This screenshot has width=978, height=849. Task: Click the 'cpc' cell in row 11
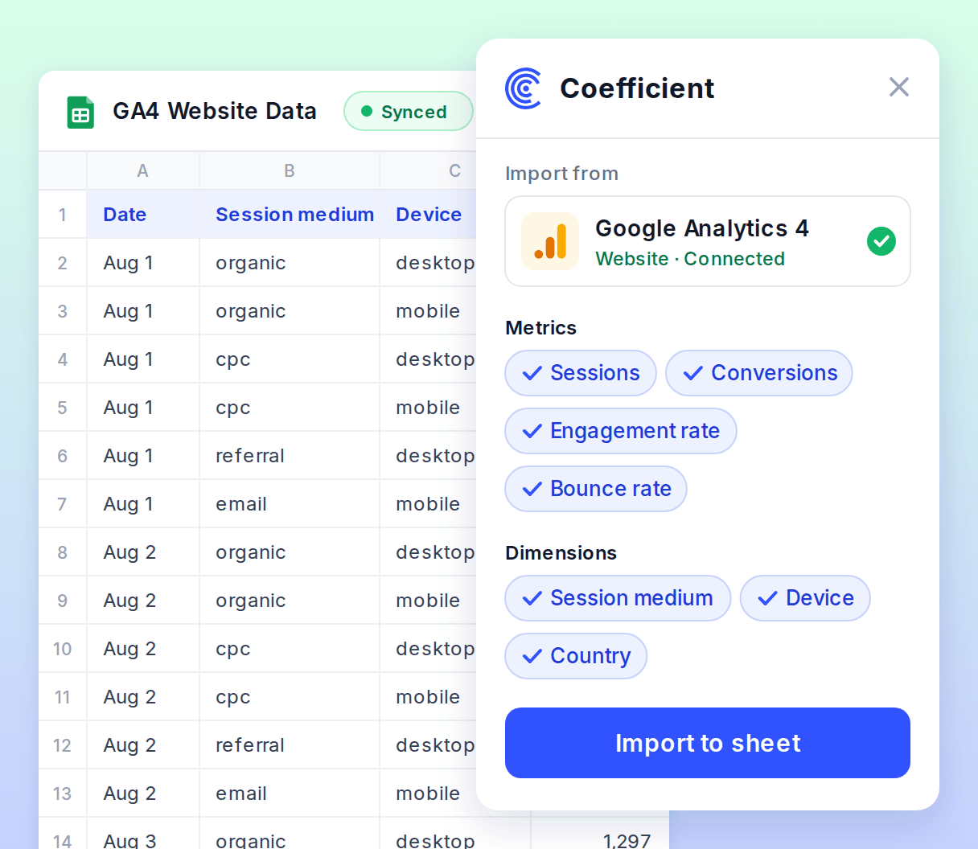coord(290,697)
